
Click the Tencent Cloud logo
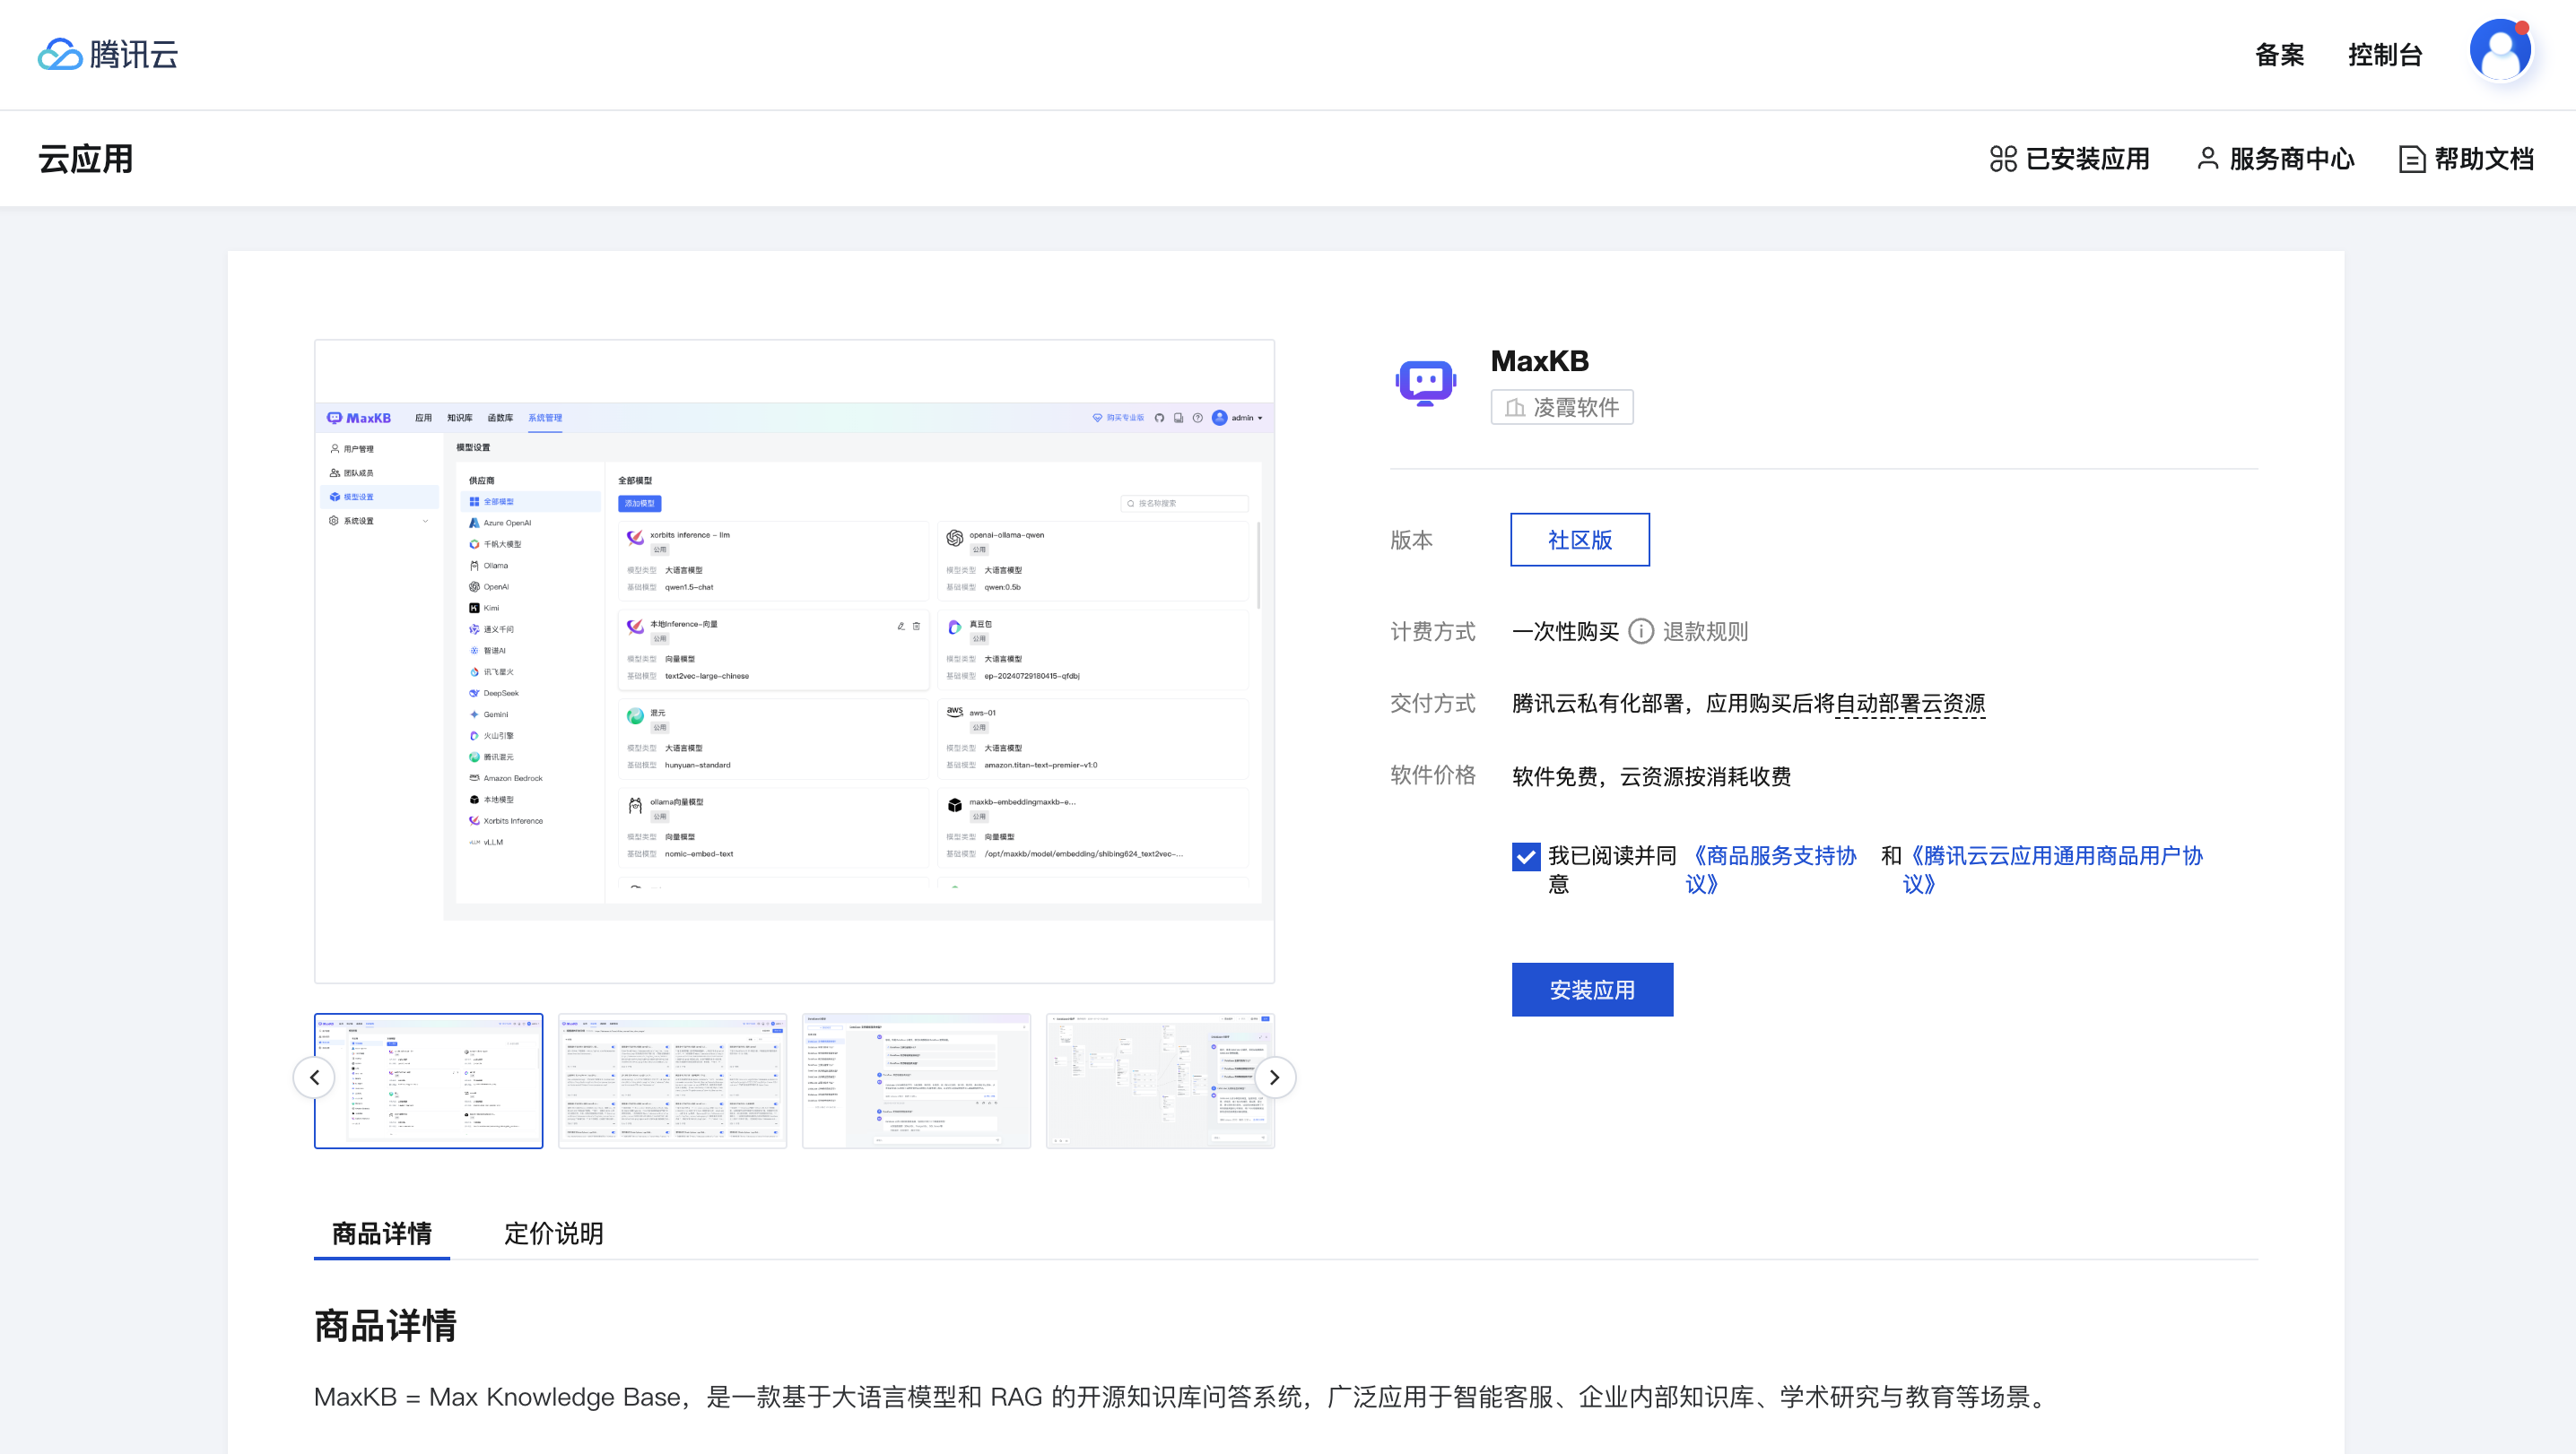point(108,54)
